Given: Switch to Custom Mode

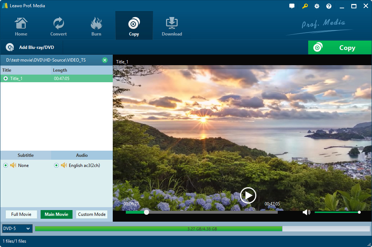Looking at the screenshot, I should point(92,214).
